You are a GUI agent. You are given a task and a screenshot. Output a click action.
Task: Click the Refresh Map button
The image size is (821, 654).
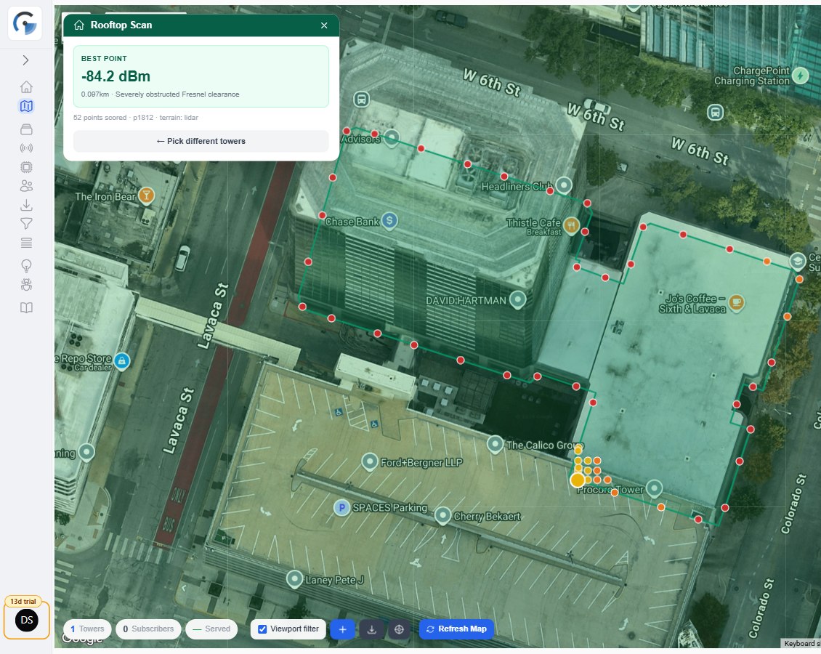pos(456,629)
